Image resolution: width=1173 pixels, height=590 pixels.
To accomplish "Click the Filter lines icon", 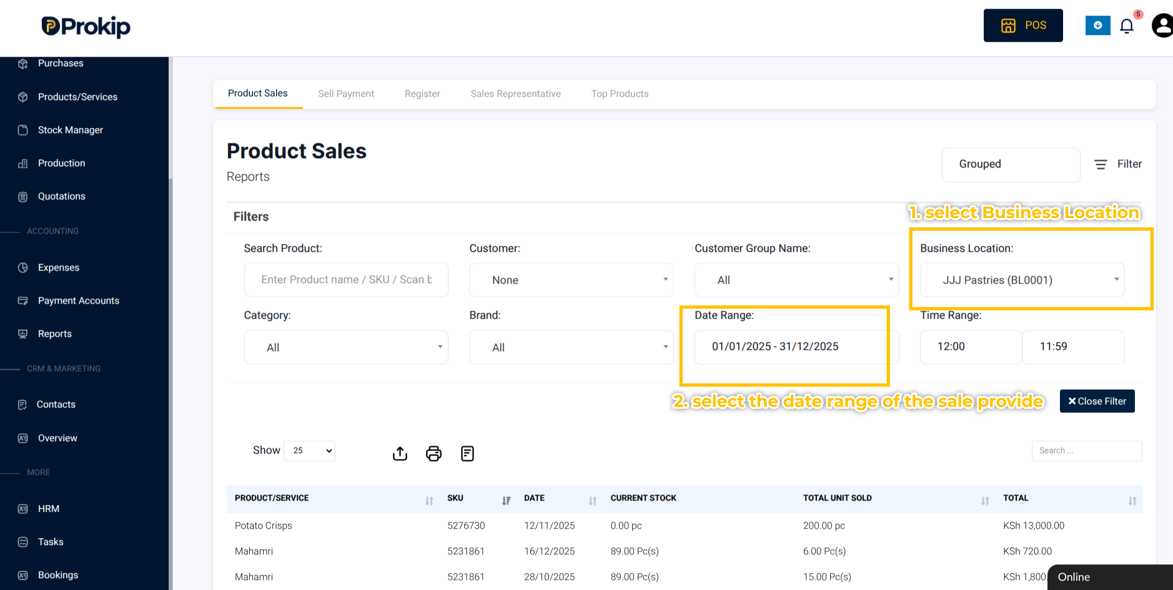I will point(1101,164).
